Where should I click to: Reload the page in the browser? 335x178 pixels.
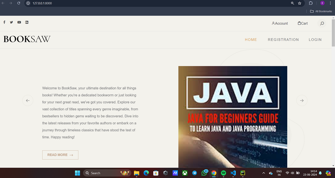(18, 3)
